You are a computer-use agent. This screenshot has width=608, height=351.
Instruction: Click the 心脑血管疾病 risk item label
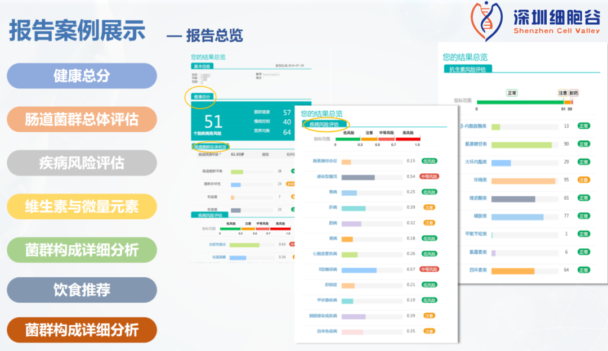pos(325,254)
